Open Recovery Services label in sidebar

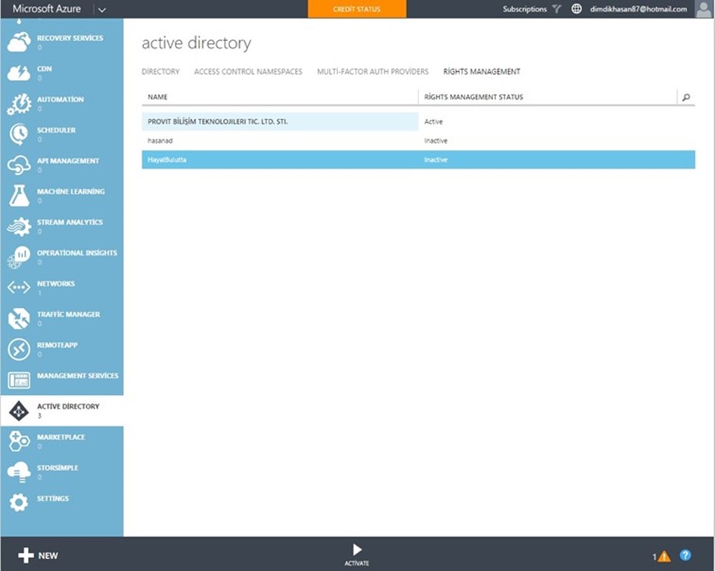point(70,39)
